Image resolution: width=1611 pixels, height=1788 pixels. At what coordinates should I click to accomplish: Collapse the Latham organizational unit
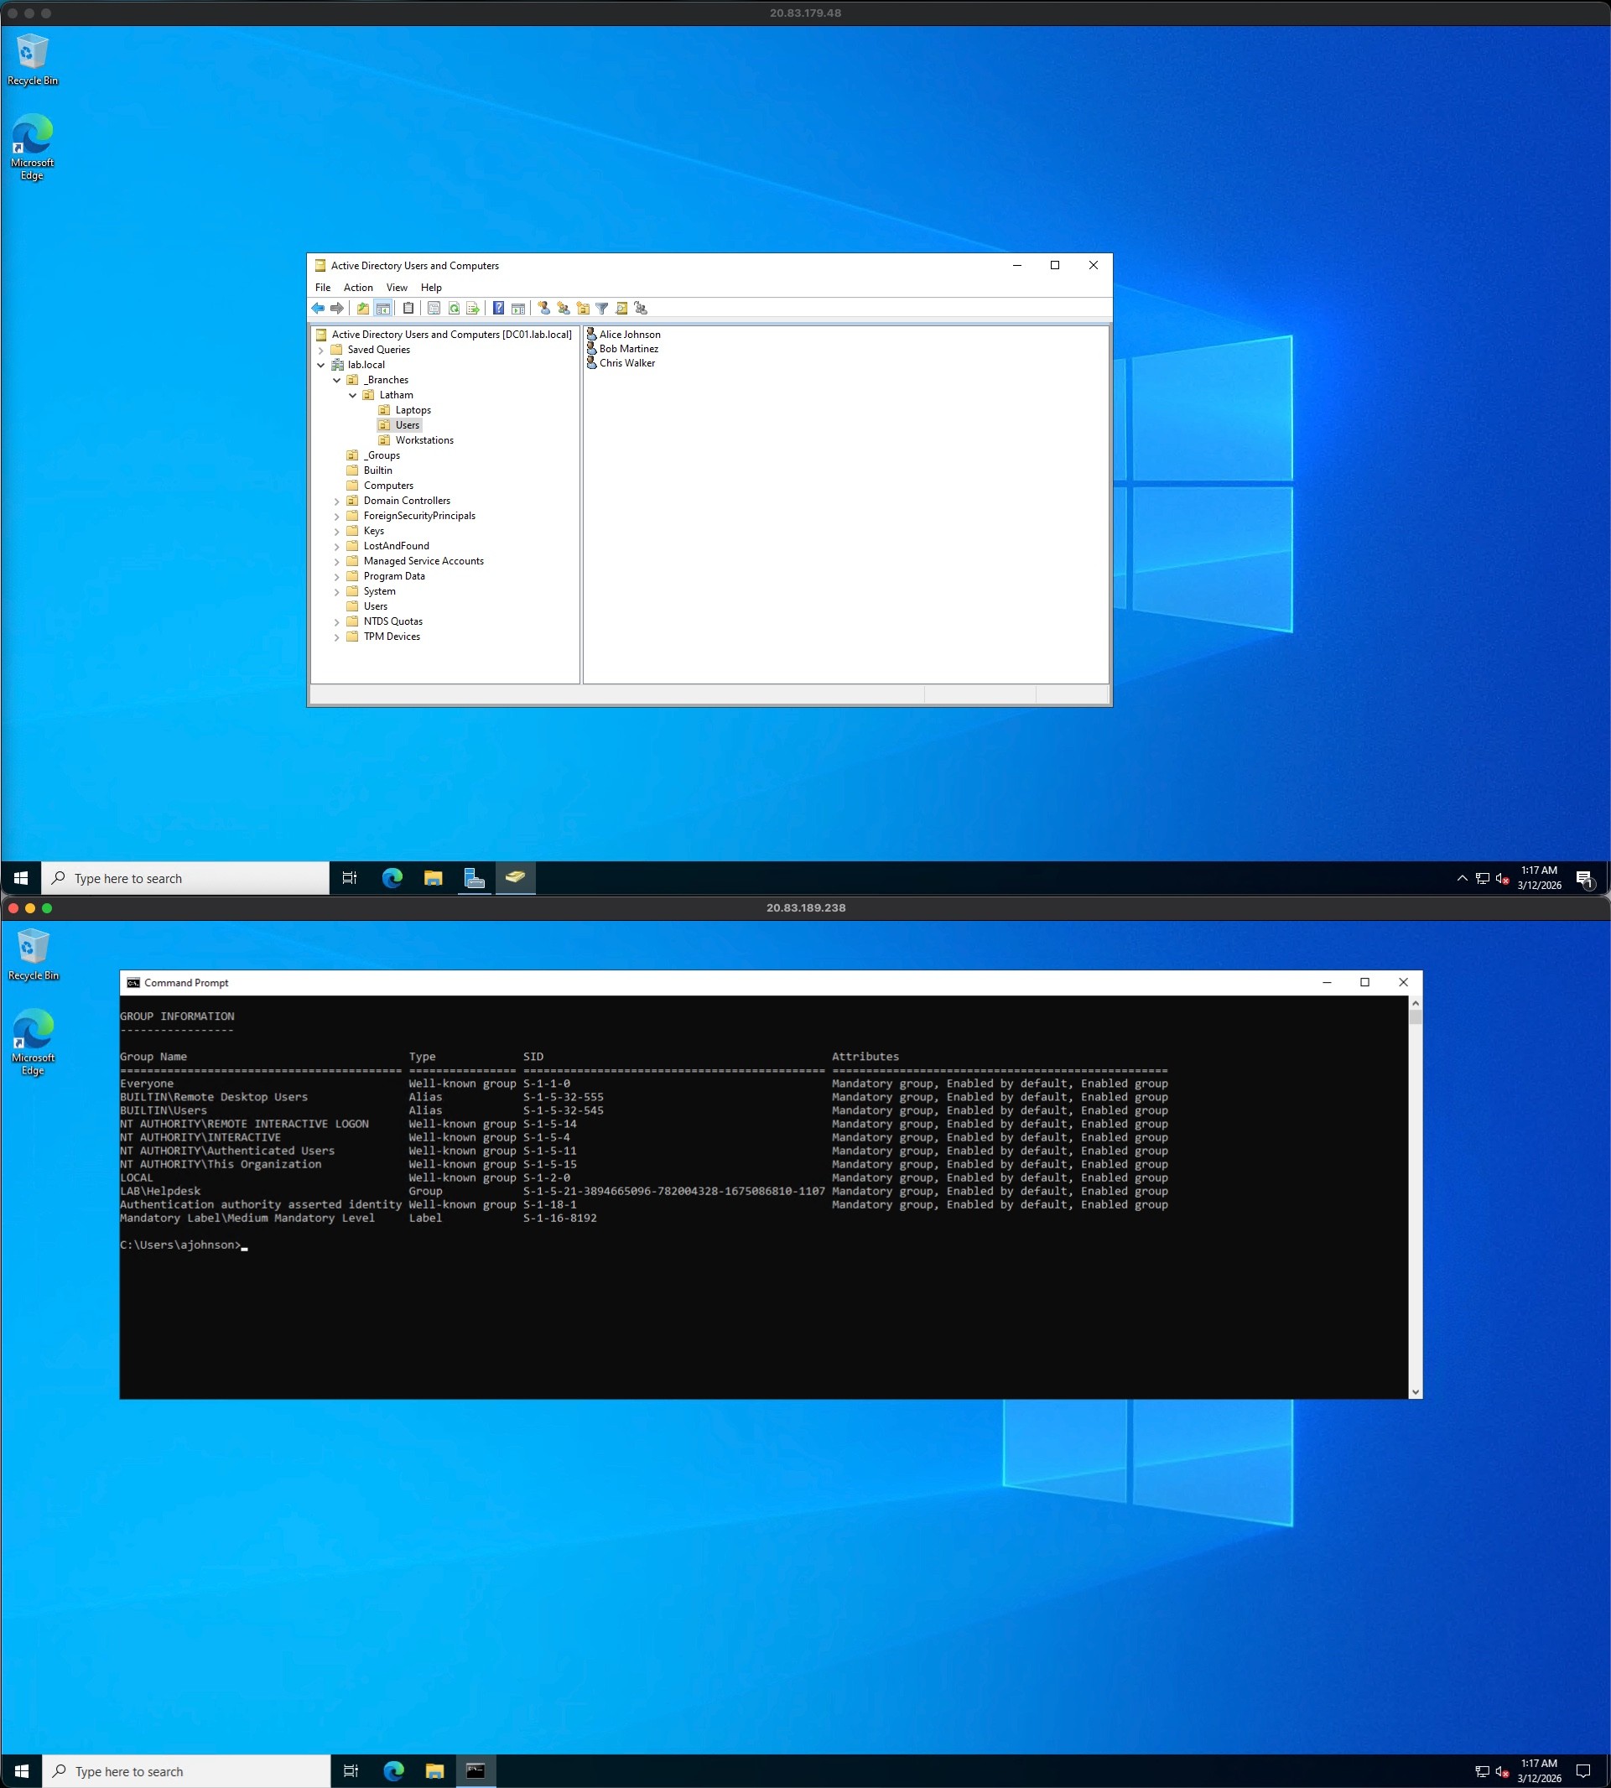coord(352,395)
